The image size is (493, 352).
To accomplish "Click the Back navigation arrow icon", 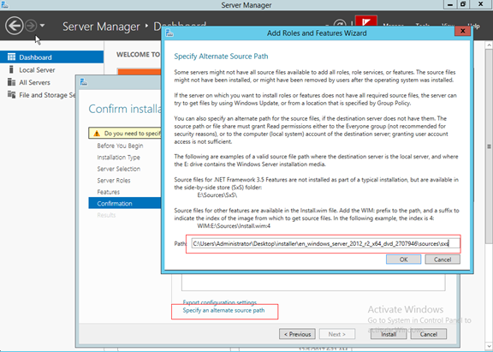I will point(15,26).
